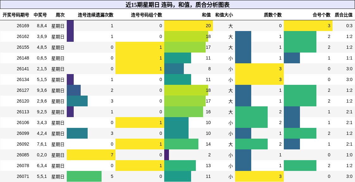Click the 质数个数 column header
Image resolution: width=355 pixels, height=182 pixels.
pyautogui.click(x=273, y=15)
